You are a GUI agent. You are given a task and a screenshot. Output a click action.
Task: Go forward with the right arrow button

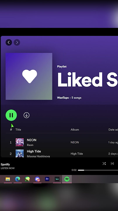click(17, 42)
